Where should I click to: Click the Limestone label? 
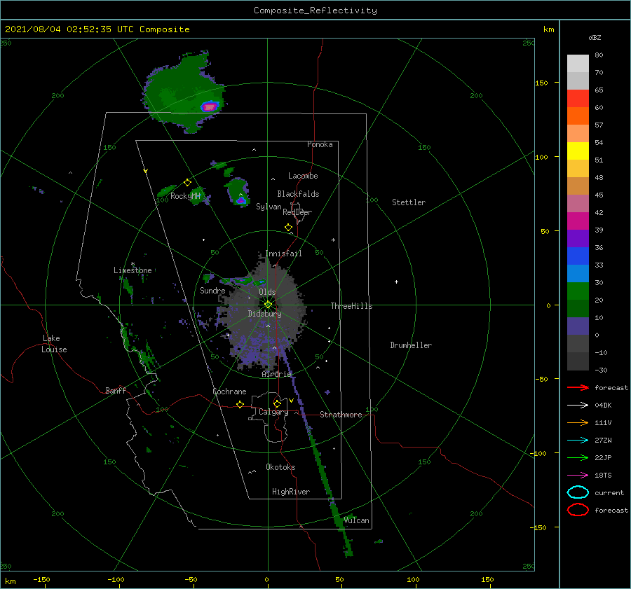133,270
